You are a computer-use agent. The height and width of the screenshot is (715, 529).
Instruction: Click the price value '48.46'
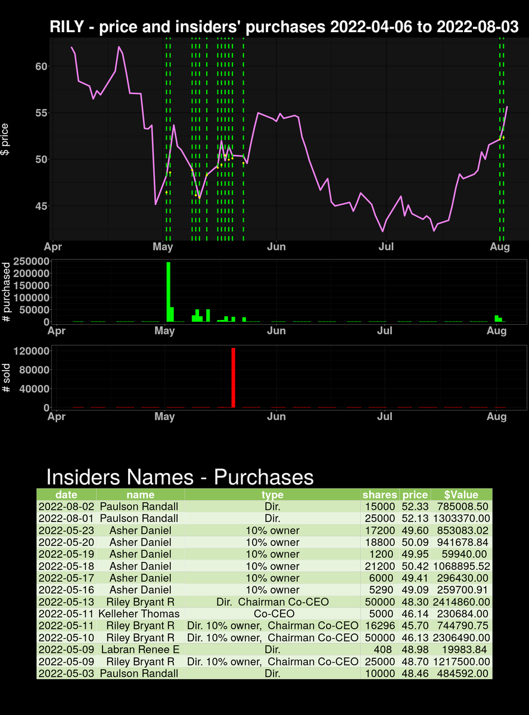pyautogui.click(x=415, y=673)
